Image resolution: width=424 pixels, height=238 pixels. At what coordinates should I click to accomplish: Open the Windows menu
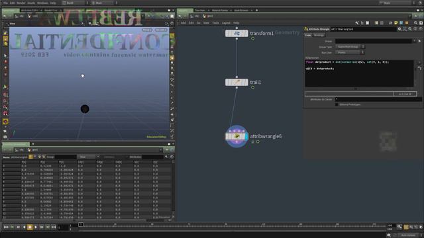tap(42, 3)
